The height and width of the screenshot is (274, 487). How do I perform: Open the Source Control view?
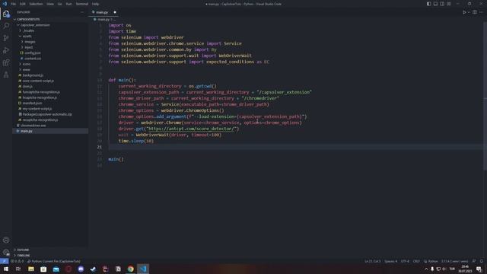click(x=6, y=38)
